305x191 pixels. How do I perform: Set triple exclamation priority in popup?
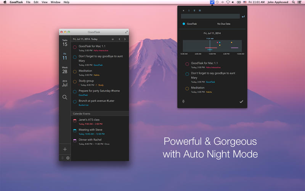coord(200,11)
